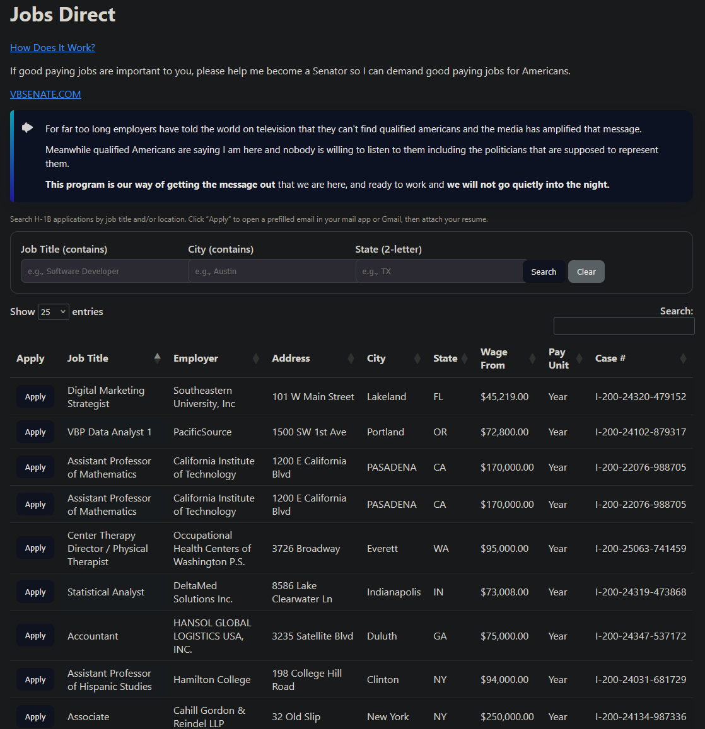Sort by the City column arrow
Screen dimensions: 705x729
pyautogui.click(x=417, y=358)
